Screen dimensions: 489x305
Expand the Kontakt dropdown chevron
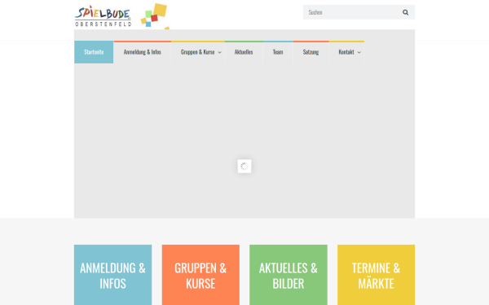pos(359,53)
